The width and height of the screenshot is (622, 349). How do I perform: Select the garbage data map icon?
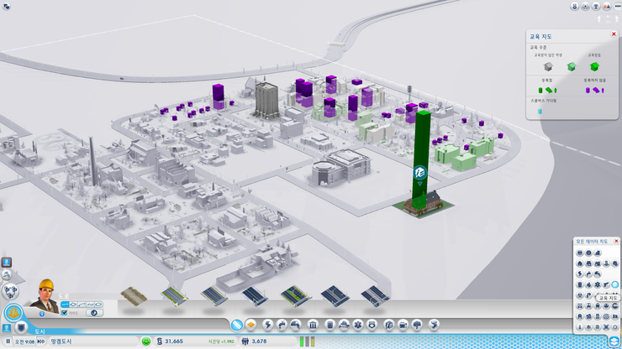click(580, 284)
